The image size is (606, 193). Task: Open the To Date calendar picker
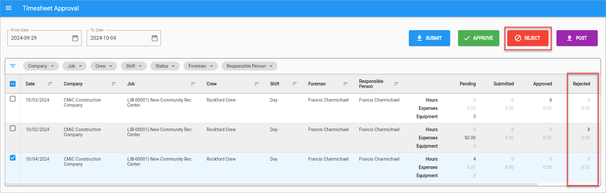(x=155, y=38)
